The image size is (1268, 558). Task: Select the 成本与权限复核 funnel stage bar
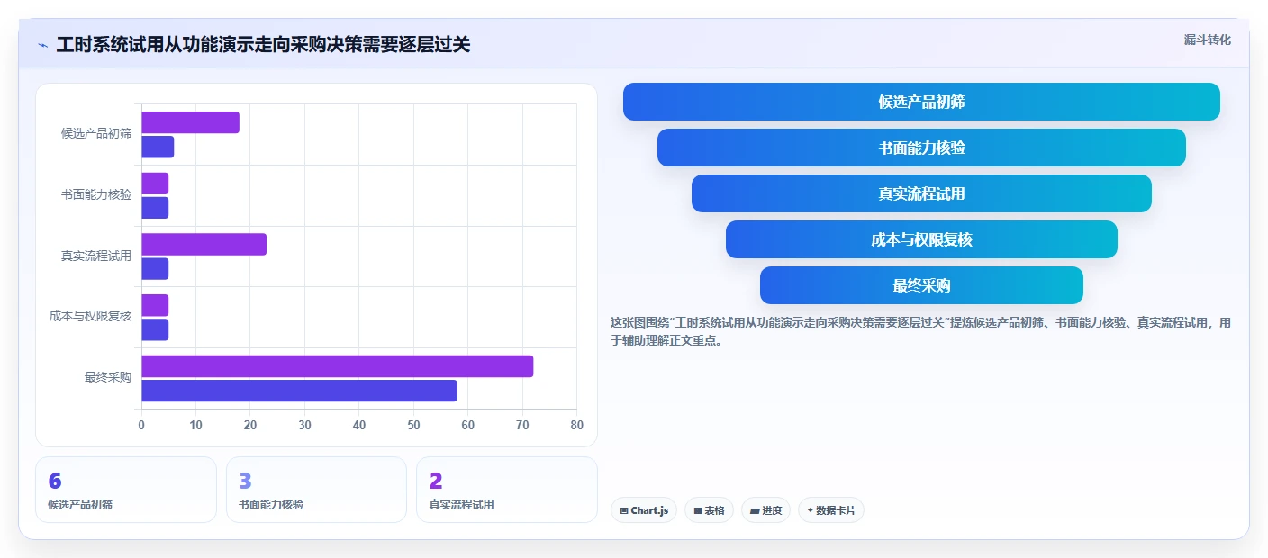[921, 239]
